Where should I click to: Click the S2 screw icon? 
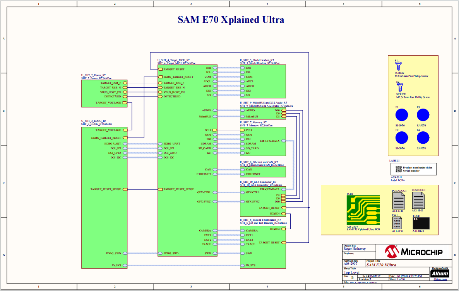(x=400, y=88)
